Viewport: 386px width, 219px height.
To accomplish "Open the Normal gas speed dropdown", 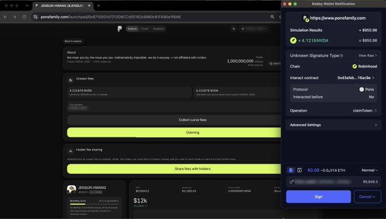I will 370,170.
